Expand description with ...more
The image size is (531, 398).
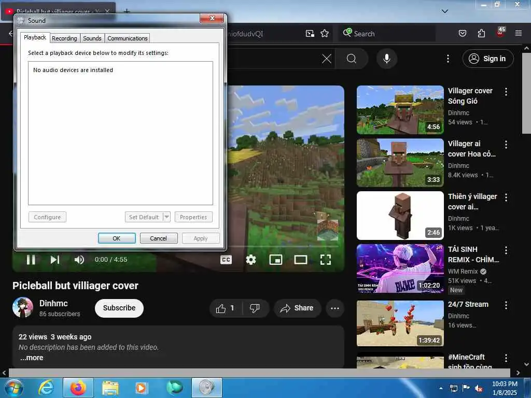pos(32,358)
